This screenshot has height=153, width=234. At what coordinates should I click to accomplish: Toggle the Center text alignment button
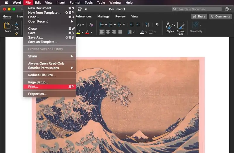[108, 32]
